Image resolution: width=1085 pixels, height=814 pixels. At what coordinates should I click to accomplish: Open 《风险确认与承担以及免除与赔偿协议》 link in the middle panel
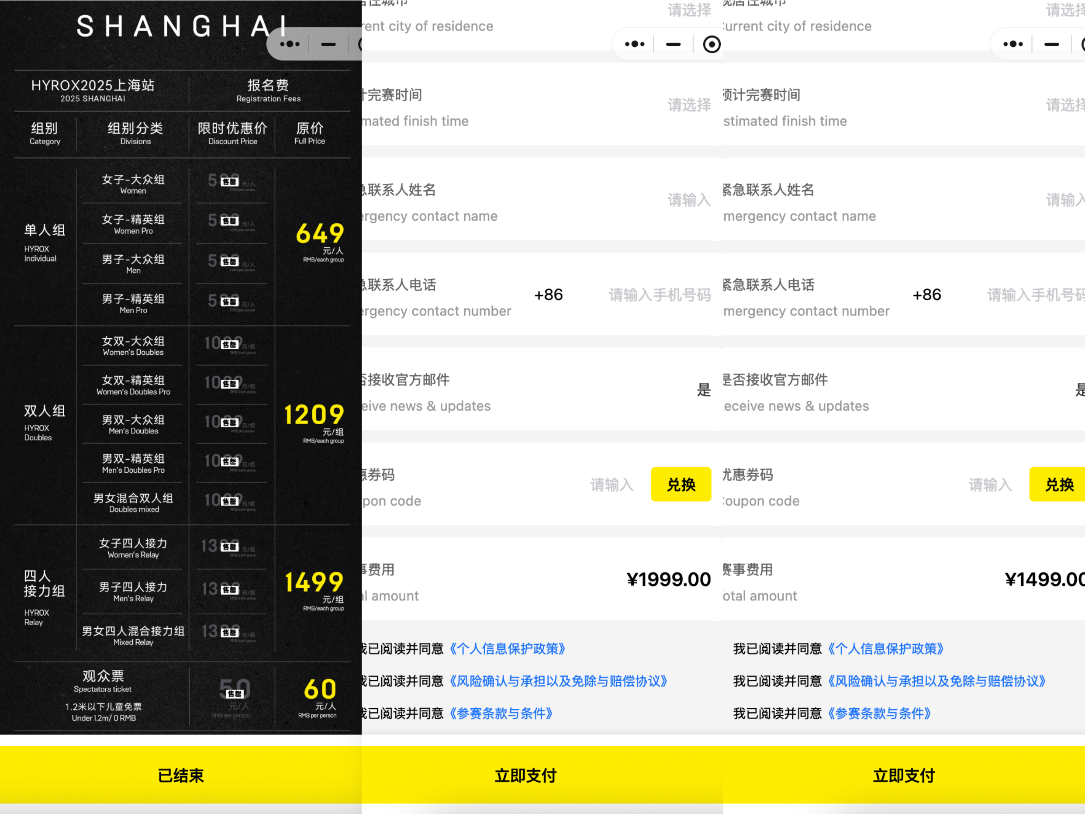558,681
